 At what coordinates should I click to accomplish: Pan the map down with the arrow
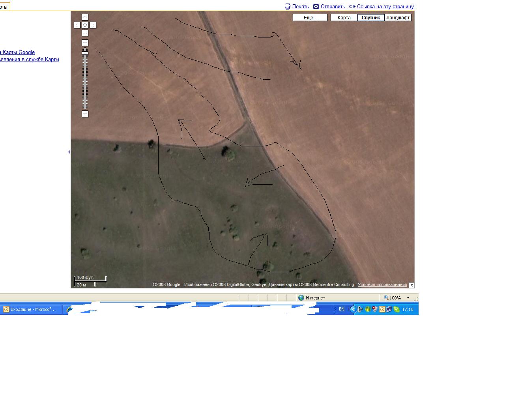(x=85, y=33)
